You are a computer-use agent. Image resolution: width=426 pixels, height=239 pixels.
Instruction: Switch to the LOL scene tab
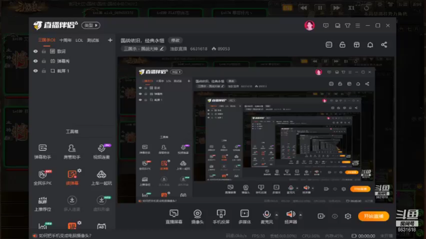[79, 40]
